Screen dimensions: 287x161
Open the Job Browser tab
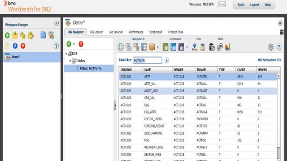tap(116, 32)
